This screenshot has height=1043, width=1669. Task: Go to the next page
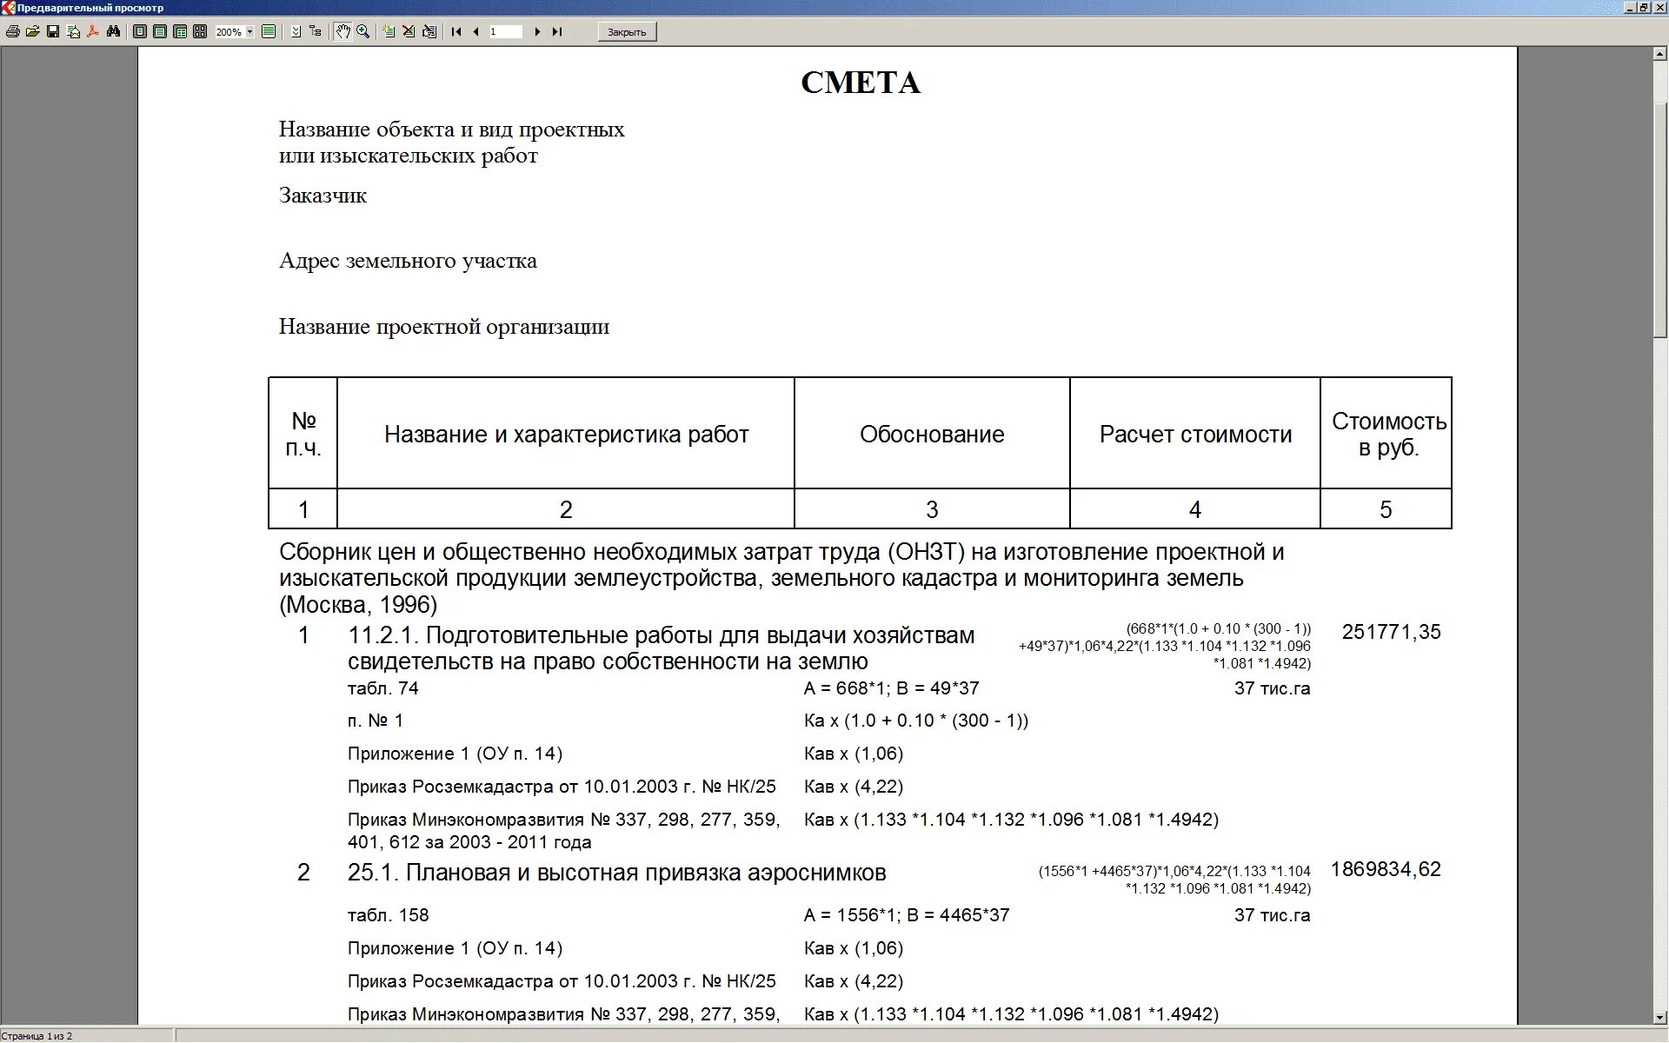pos(537,31)
